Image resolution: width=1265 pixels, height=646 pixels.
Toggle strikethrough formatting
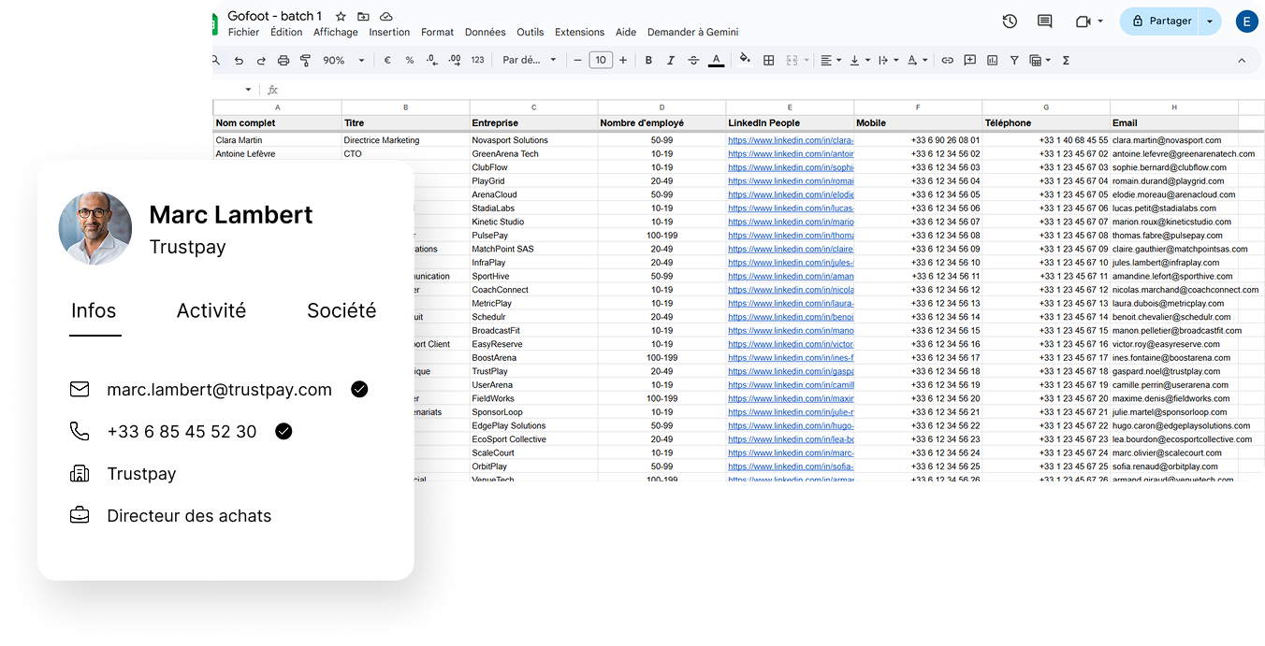pyautogui.click(x=693, y=59)
